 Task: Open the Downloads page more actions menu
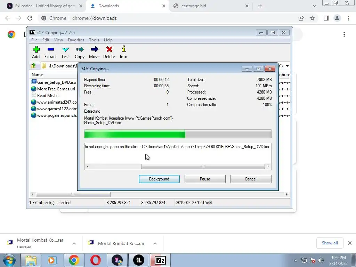[344, 34]
